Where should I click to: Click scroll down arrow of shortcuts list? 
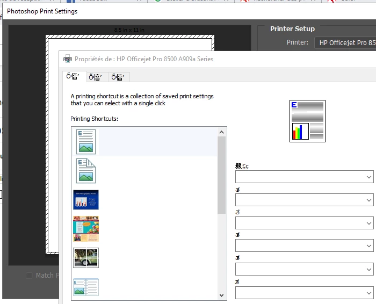(221, 295)
